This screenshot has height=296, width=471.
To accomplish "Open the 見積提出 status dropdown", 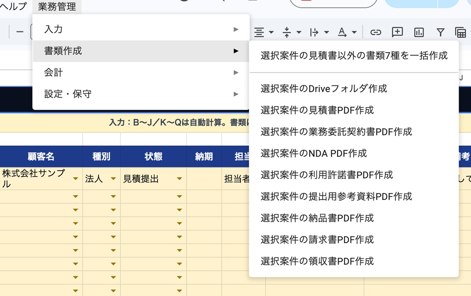I will coord(179,179).
